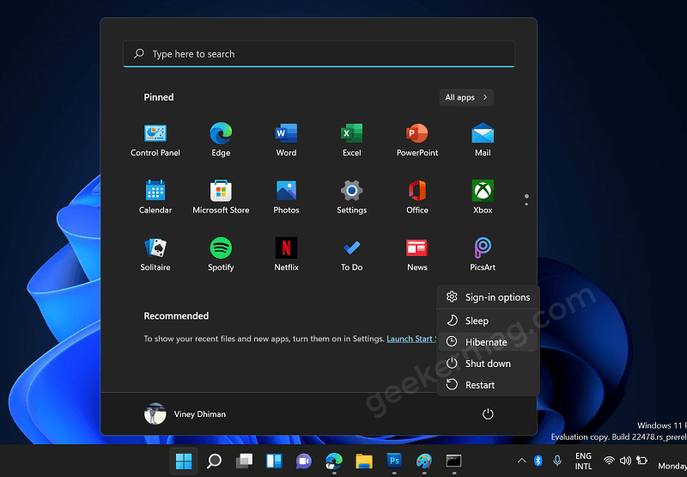687x477 pixels.
Task: Choose Sign-in options from power menu
Action: coord(488,297)
